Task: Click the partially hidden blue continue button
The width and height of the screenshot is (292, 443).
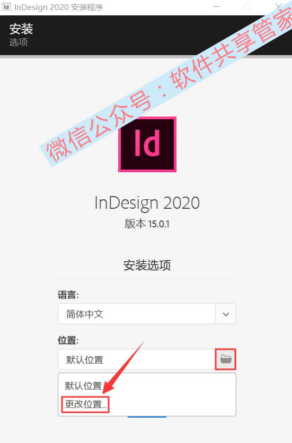Action: click(x=147, y=417)
